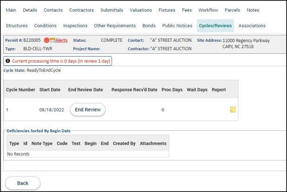Screen dimensions: 287x192
Task: Open the Associations tab
Action: 252,26
